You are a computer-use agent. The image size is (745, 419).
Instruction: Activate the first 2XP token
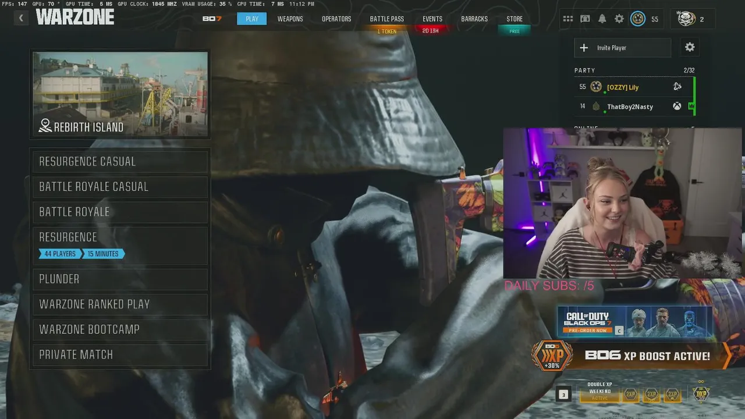click(630, 395)
